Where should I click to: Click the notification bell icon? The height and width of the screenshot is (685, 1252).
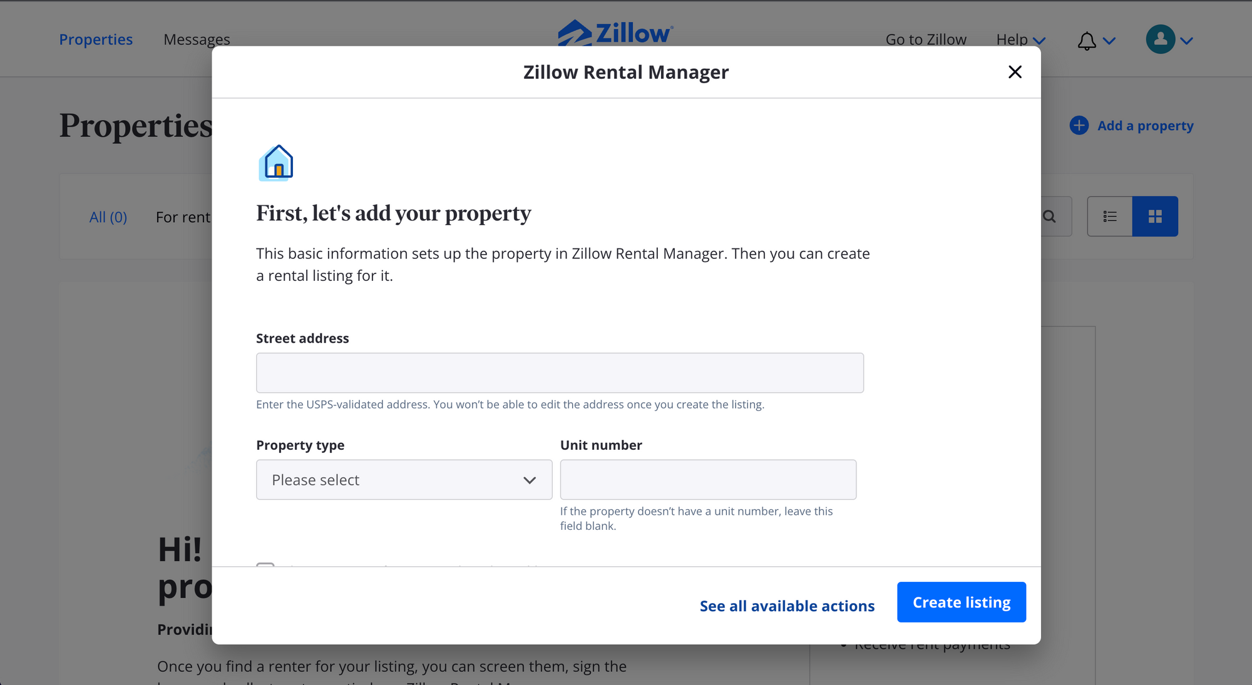pyautogui.click(x=1087, y=41)
